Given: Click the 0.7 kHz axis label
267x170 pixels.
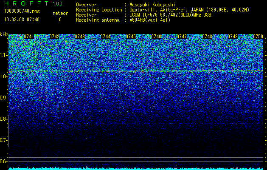Looking at the screenshot, I should [4, 140].
